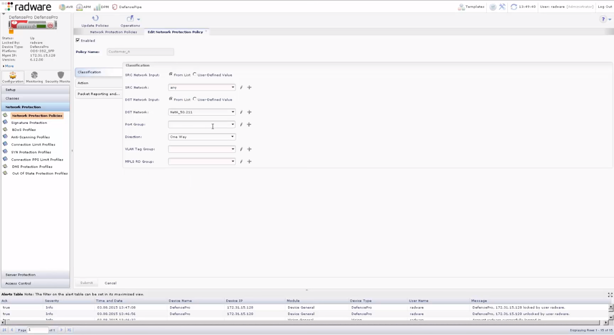Edit the Port Group entry

[241, 124]
